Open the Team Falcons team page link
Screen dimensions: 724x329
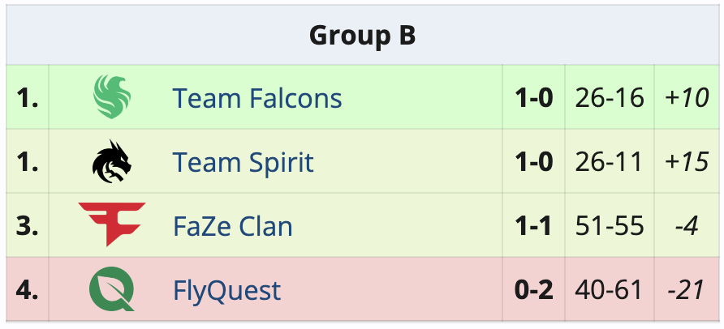257,98
